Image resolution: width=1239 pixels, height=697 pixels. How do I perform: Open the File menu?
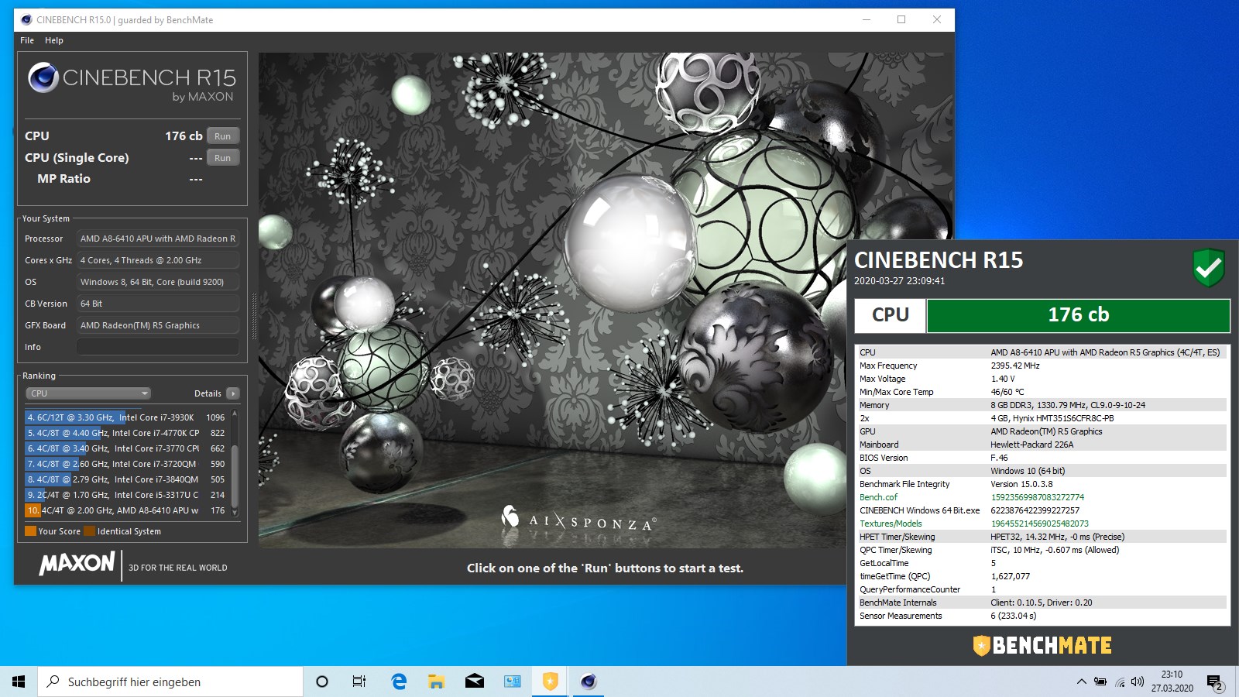(x=27, y=40)
